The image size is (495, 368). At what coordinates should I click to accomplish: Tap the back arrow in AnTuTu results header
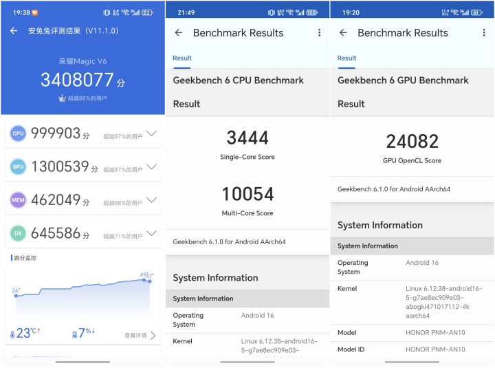point(14,31)
